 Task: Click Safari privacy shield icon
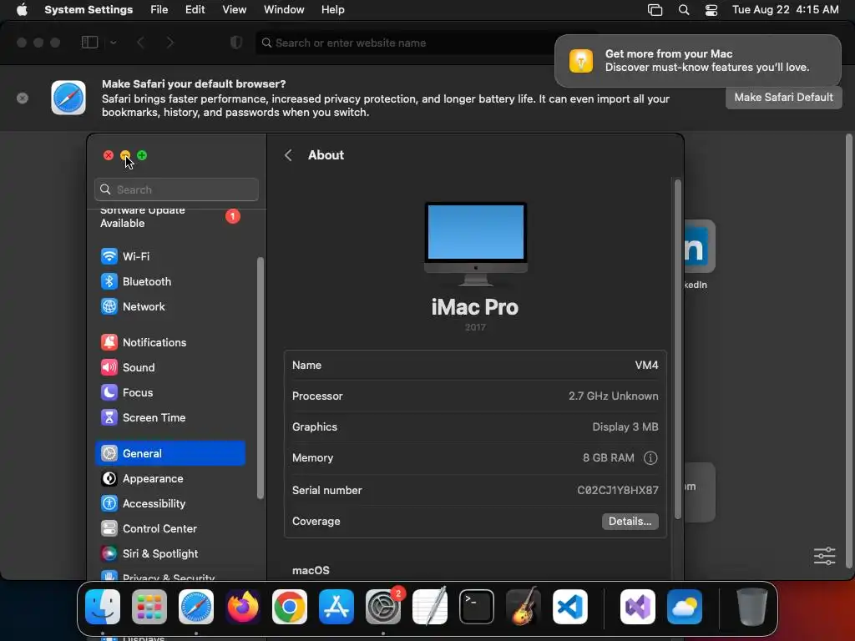point(236,43)
